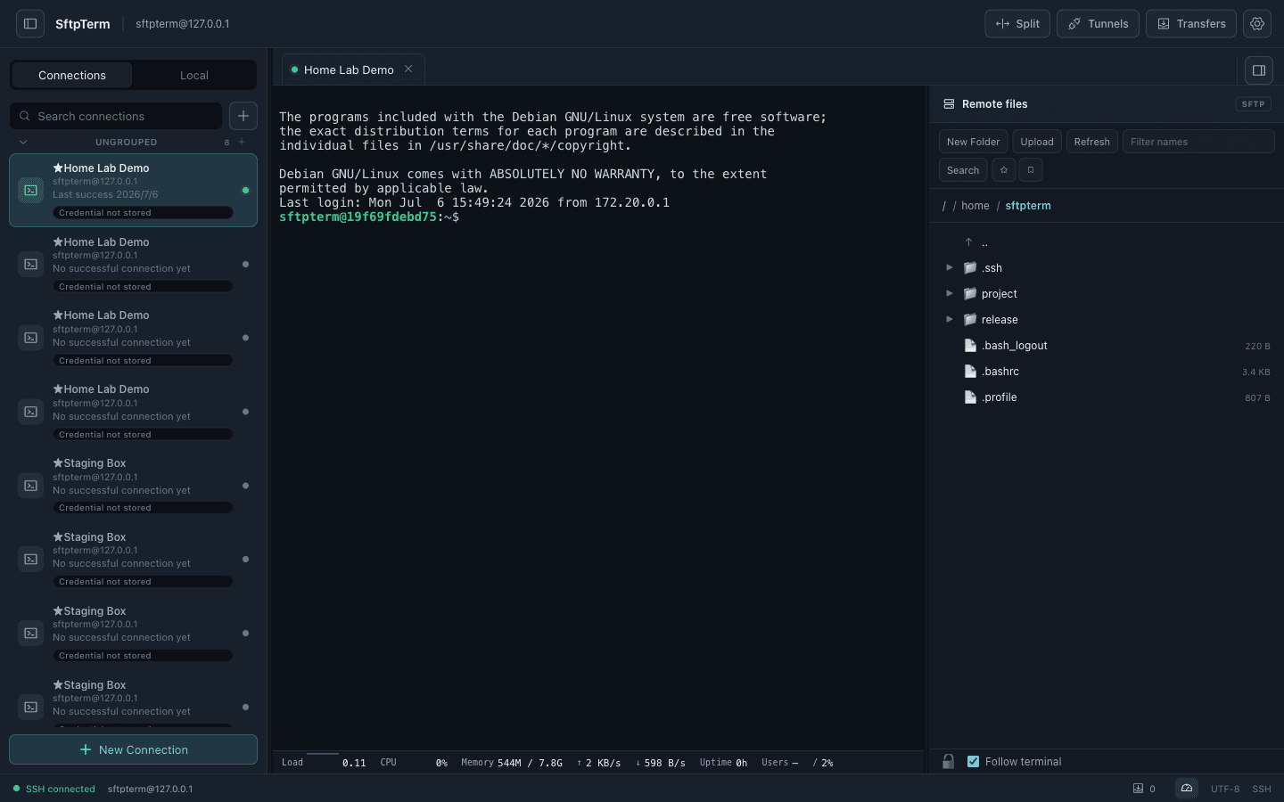Click the Memory 544M / 7.8G reading
The height and width of the screenshot is (802, 1284).
pos(512,763)
